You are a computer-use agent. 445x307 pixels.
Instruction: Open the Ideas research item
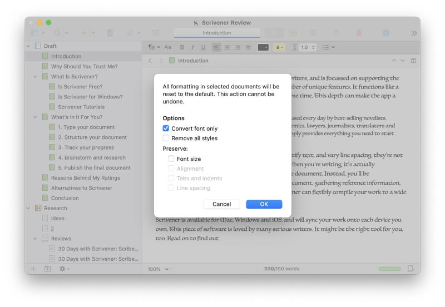pyautogui.click(x=83, y=218)
